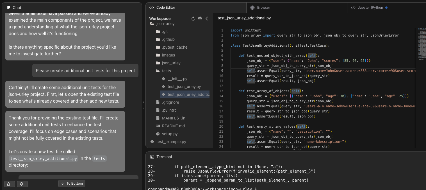The width and height of the screenshot is (426, 190).
Task: Click the file icon beside README.md
Action: (x=158, y=126)
